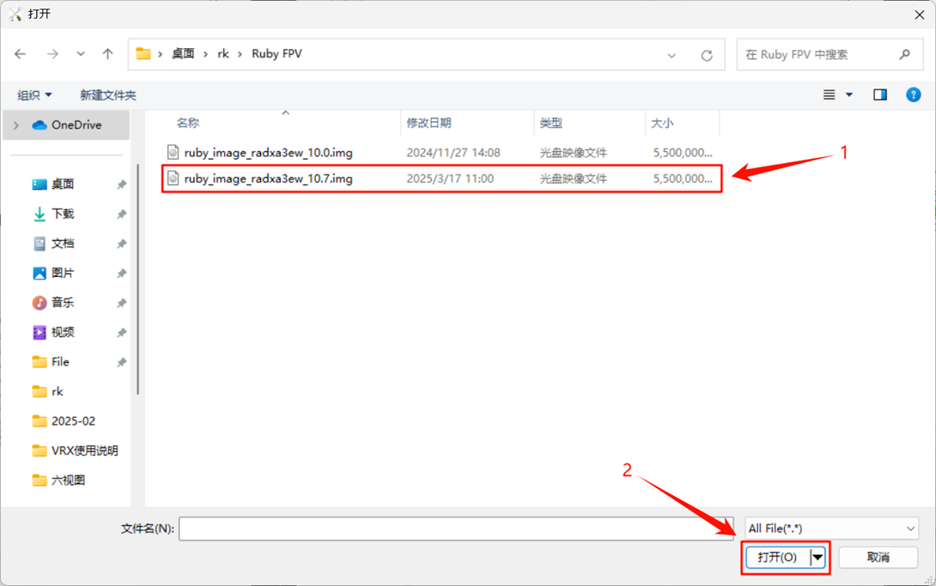Screen dimensions: 936x586
Task: Click the Back navigation arrow
Action: [x=20, y=53]
